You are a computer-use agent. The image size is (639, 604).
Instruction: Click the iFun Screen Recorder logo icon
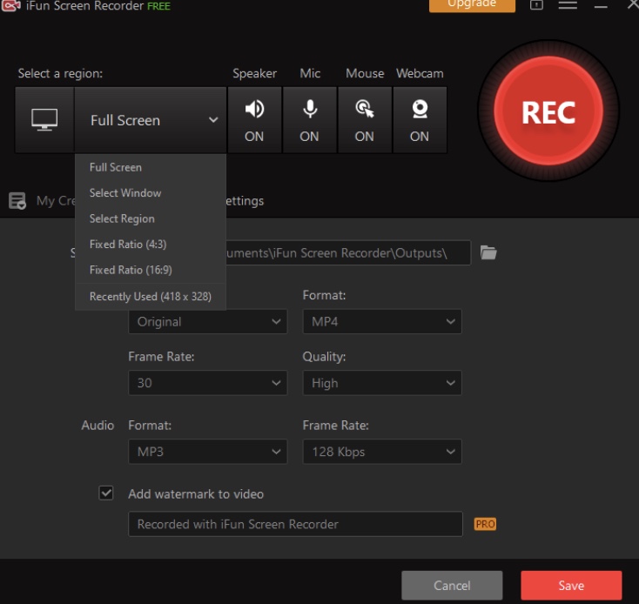[x=11, y=6]
